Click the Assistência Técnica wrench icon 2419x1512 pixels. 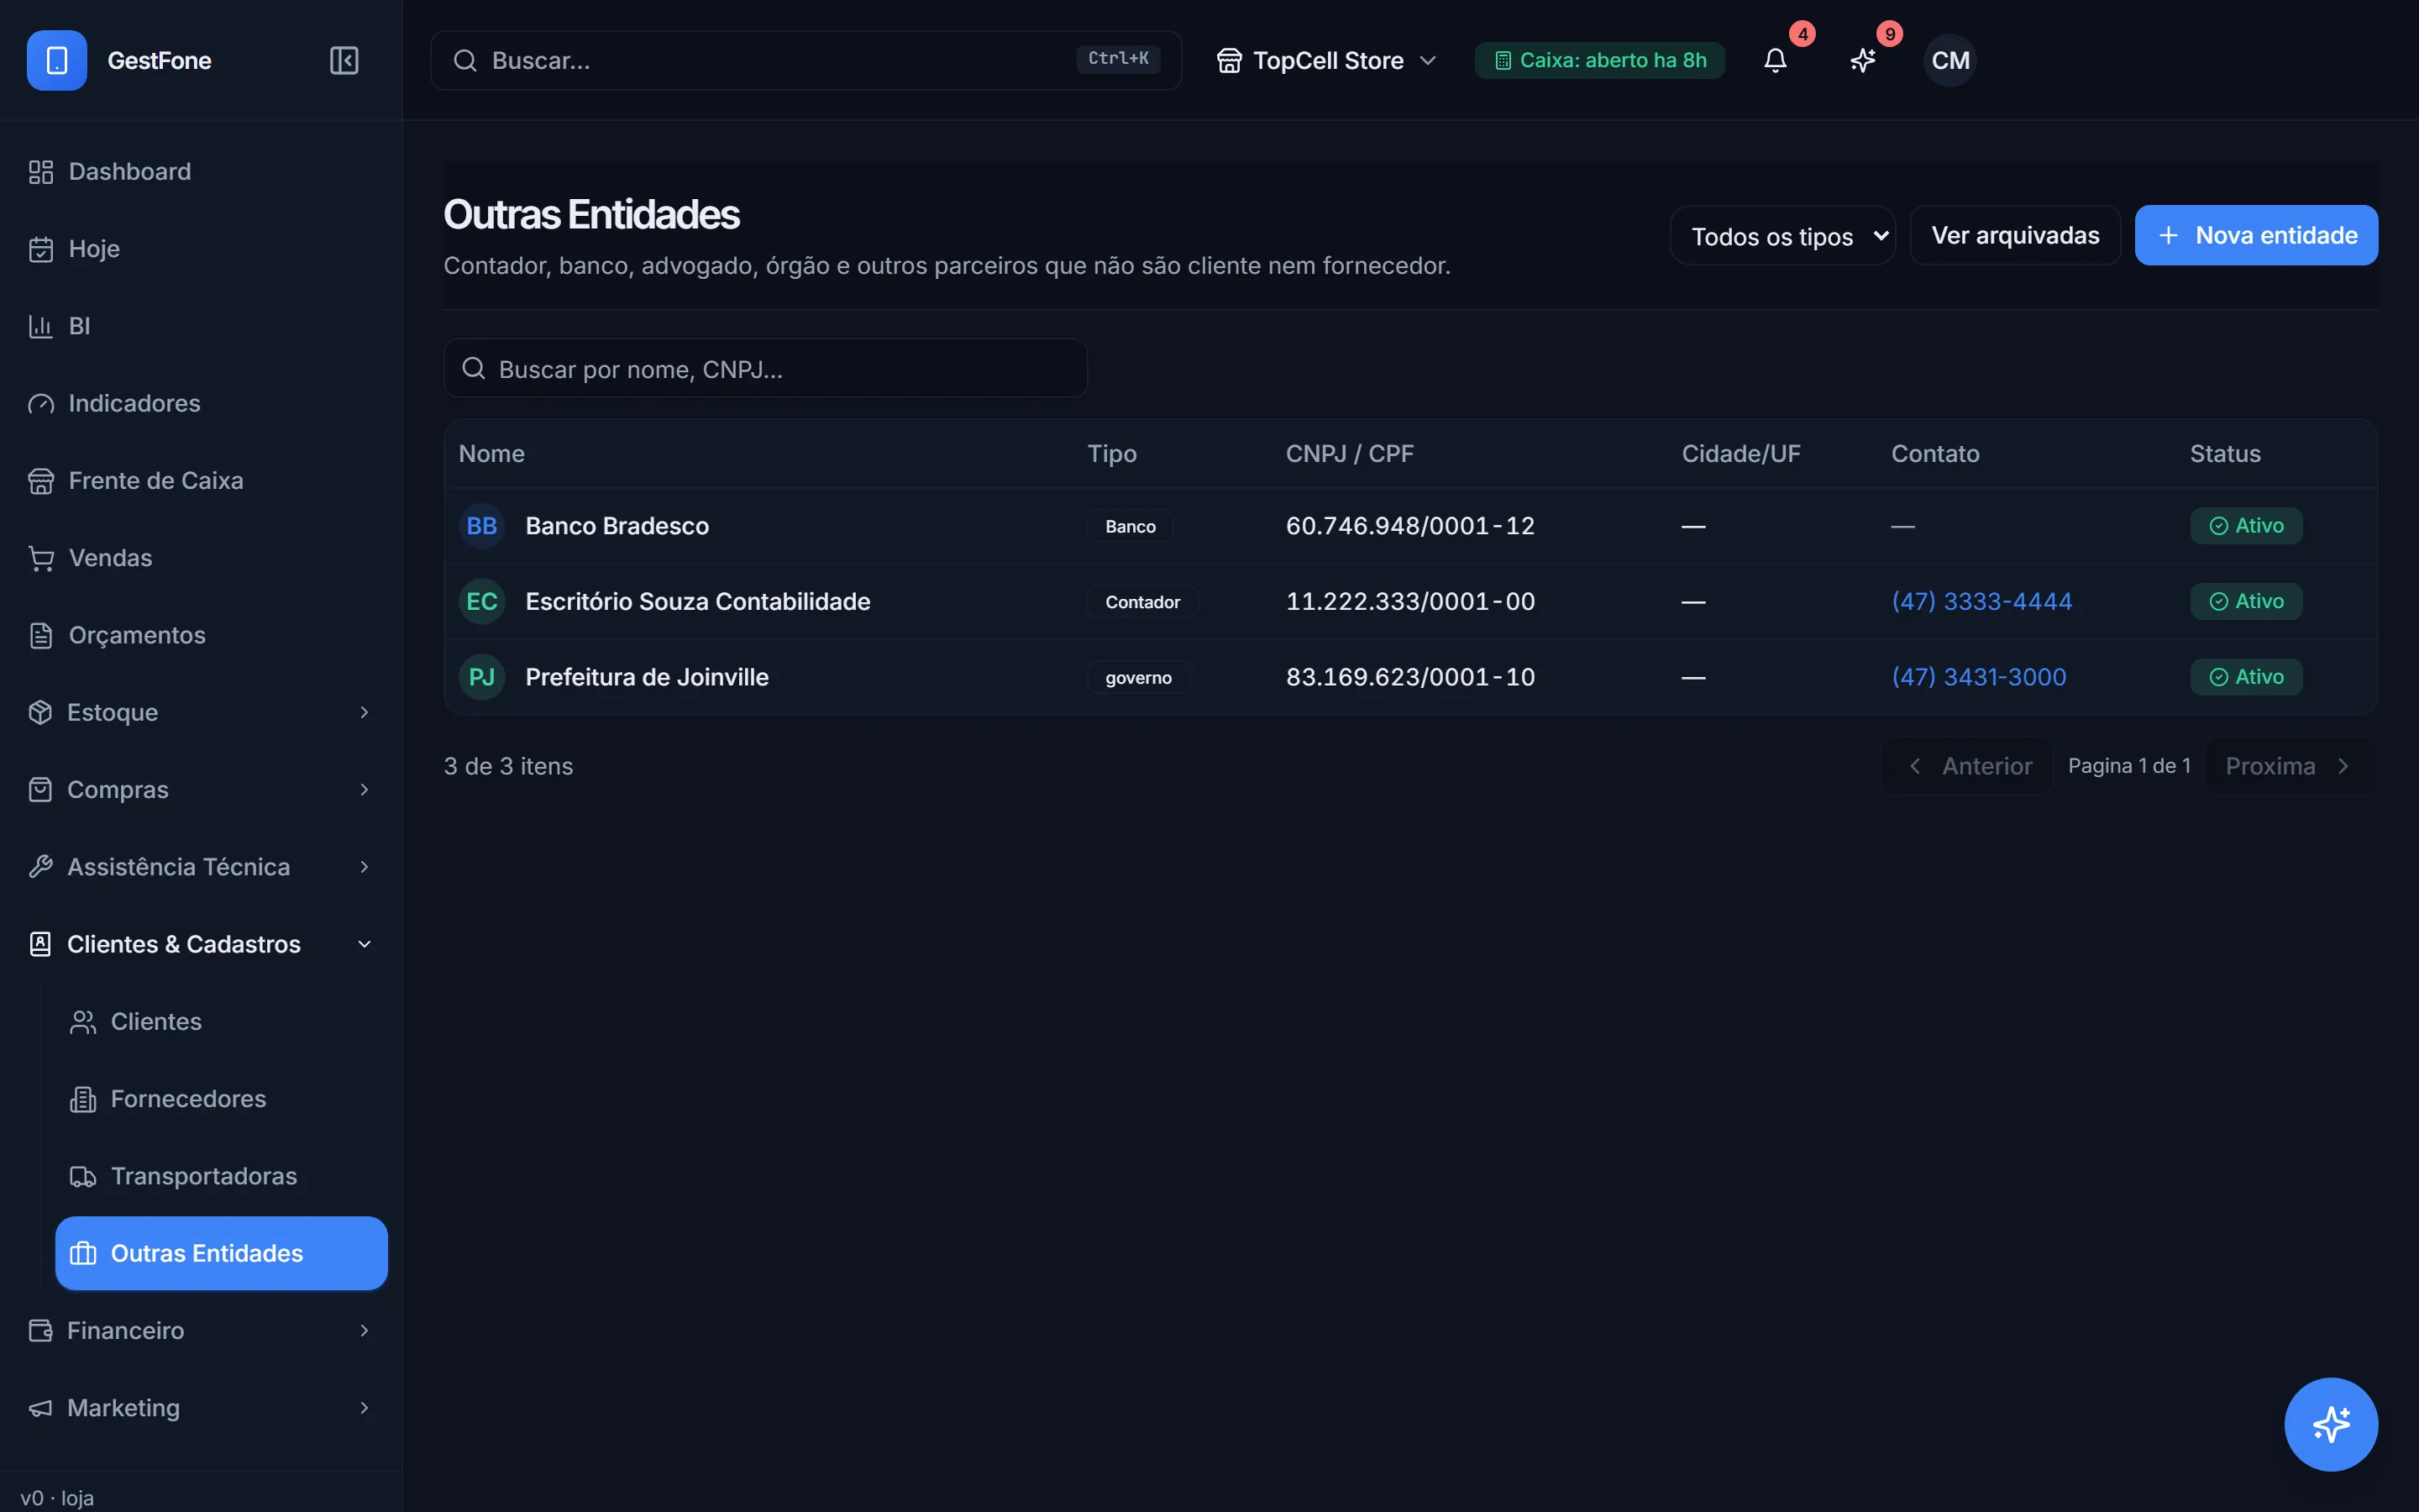click(x=41, y=867)
